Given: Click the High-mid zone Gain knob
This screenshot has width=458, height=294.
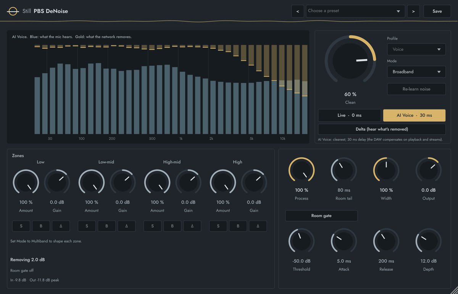Looking at the screenshot, I should coord(188,183).
